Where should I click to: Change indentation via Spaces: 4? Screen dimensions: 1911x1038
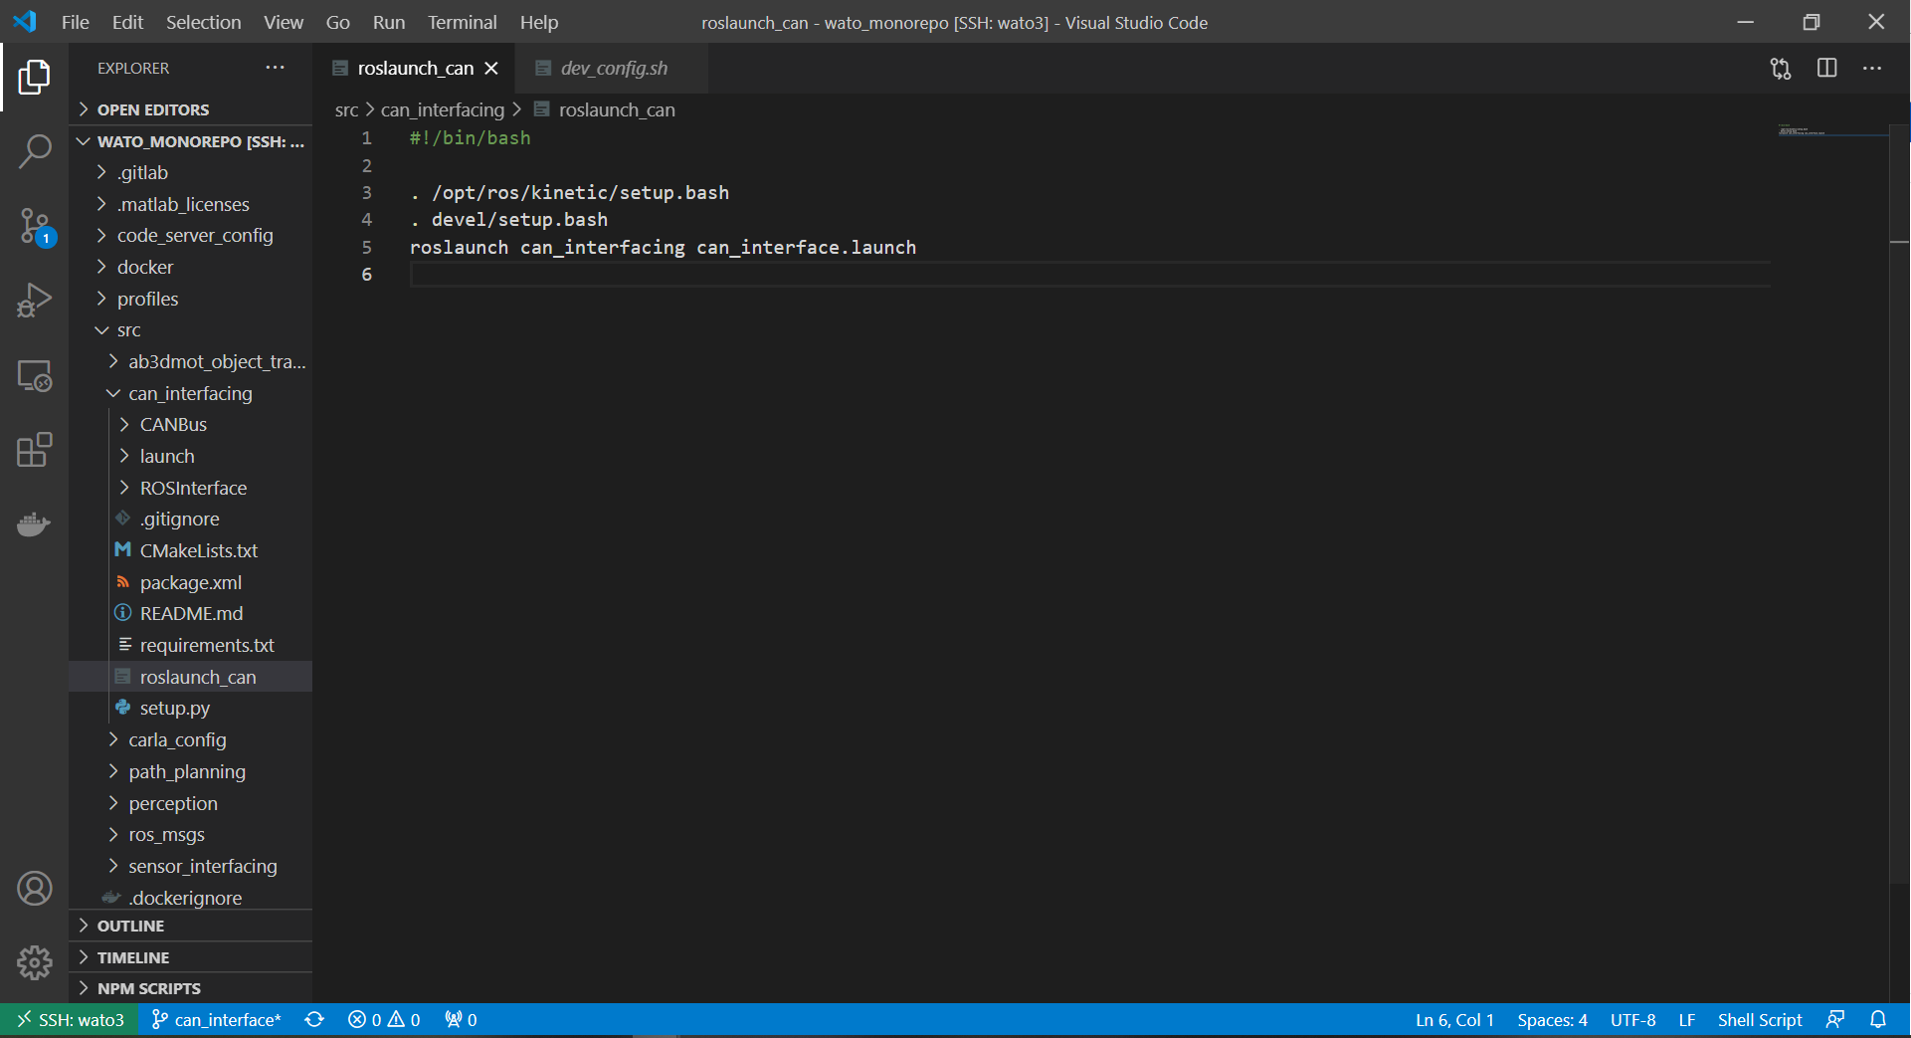pyautogui.click(x=1552, y=1020)
